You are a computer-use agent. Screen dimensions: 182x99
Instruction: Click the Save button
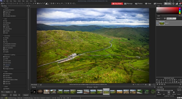click(4, 95)
